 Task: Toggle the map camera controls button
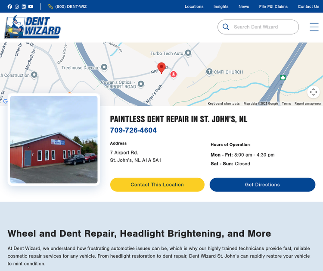(x=314, y=92)
